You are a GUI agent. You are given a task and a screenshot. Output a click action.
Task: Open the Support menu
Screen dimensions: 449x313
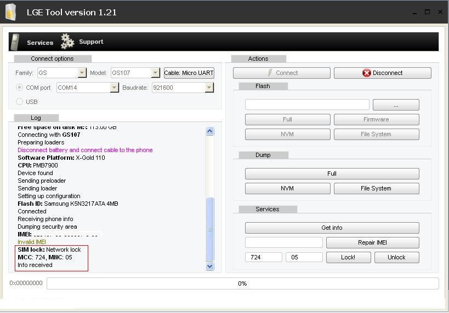(91, 42)
